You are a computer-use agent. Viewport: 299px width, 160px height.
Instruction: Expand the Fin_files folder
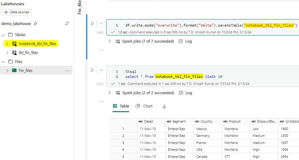tap(7, 71)
